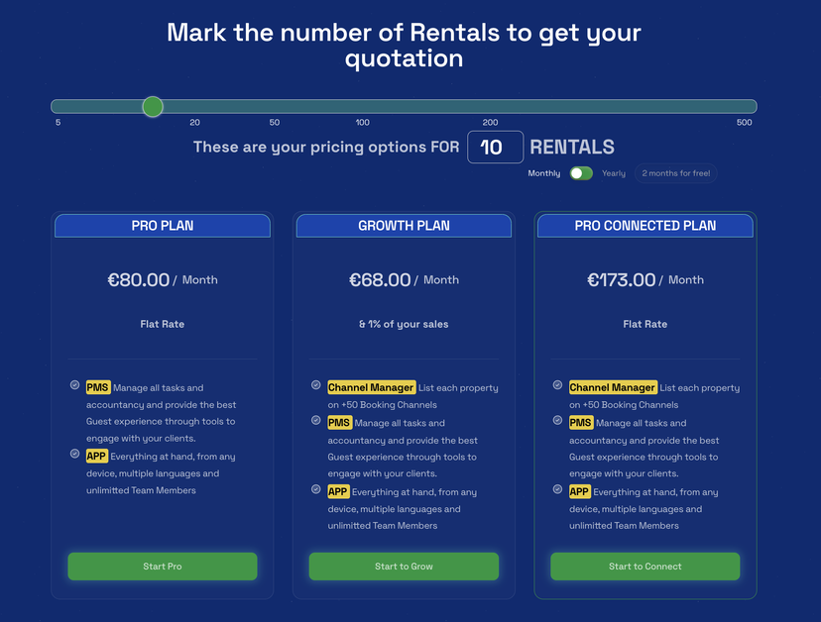821x622 pixels.
Task: Select the Yearly billing label
Action: 614,173
